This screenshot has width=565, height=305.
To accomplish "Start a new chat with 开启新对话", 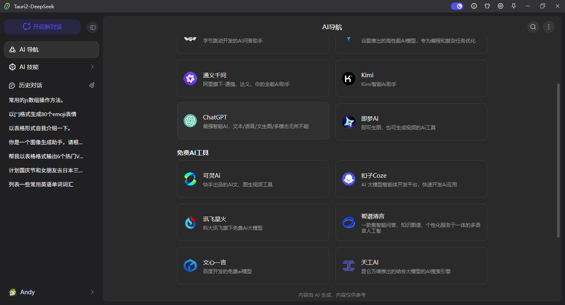I will [42, 27].
